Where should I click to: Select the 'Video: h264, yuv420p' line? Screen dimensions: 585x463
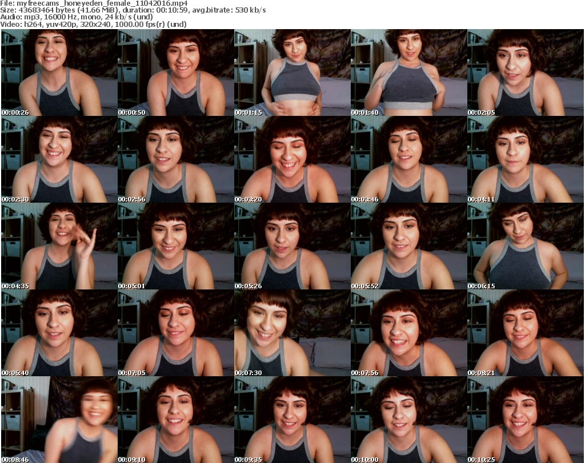(93, 24)
